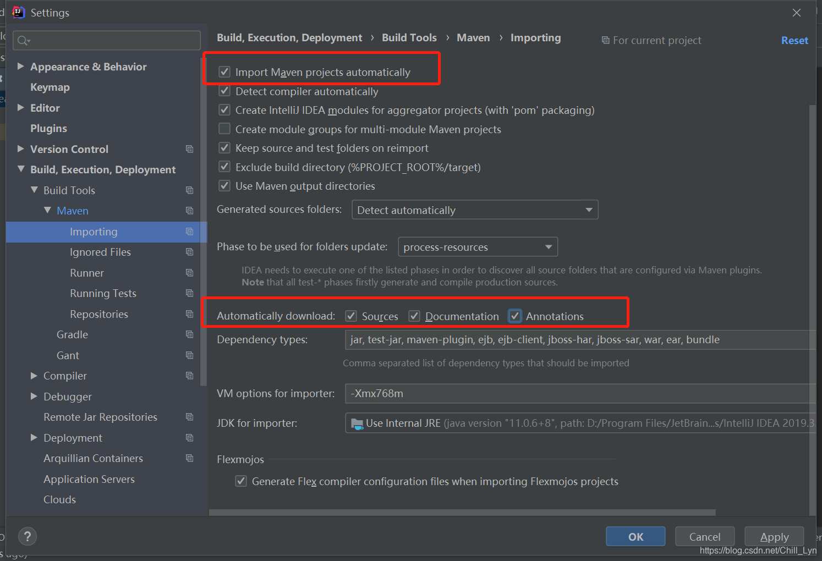Viewport: 822px width, 561px height.
Task: Collapse Build, Execution, Deployment node
Action: point(21,169)
